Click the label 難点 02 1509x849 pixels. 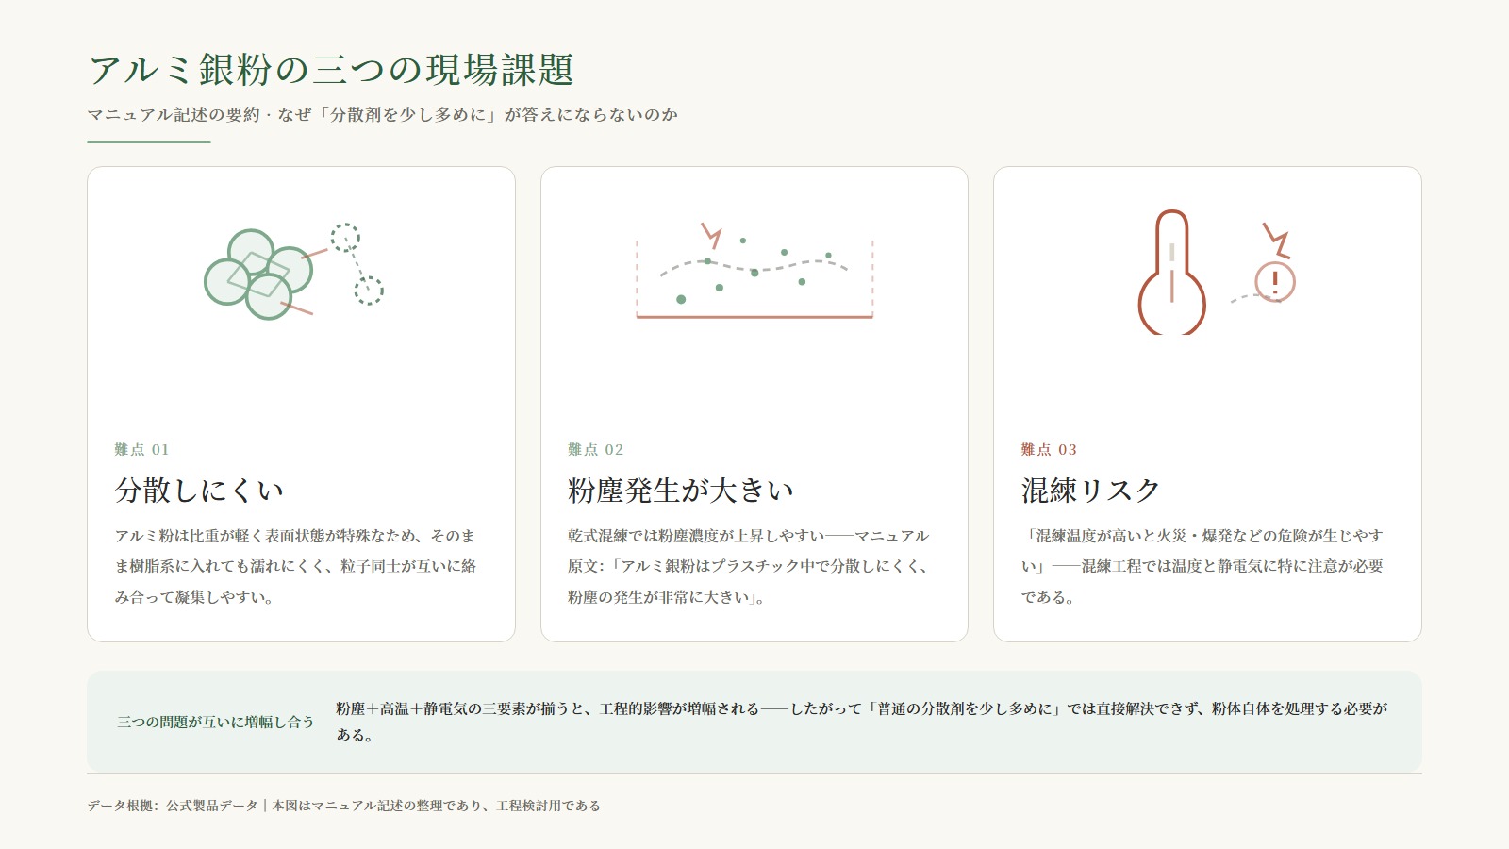pyautogui.click(x=596, y=450)
